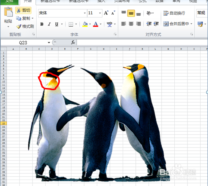Image resolution: width=208 pixels, height=186 pixels.
Task: Click the Select All corner button
Action: (x=4, y=49)
